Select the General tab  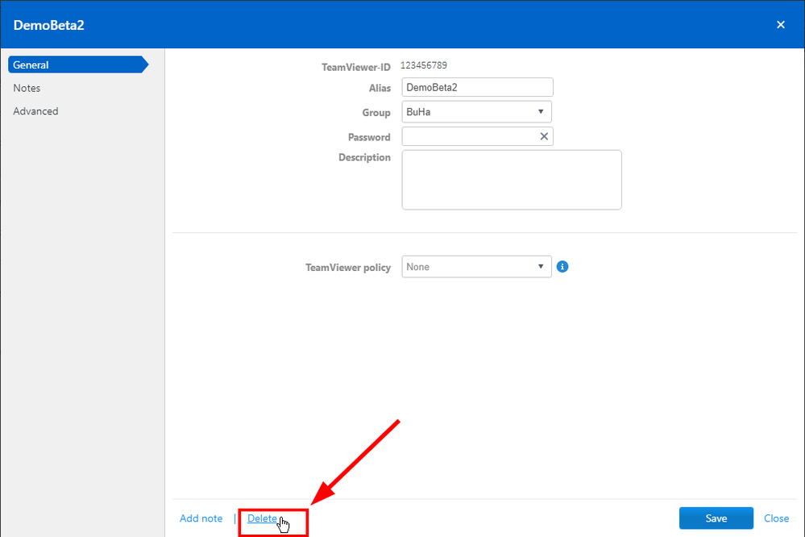coord(78,65)
